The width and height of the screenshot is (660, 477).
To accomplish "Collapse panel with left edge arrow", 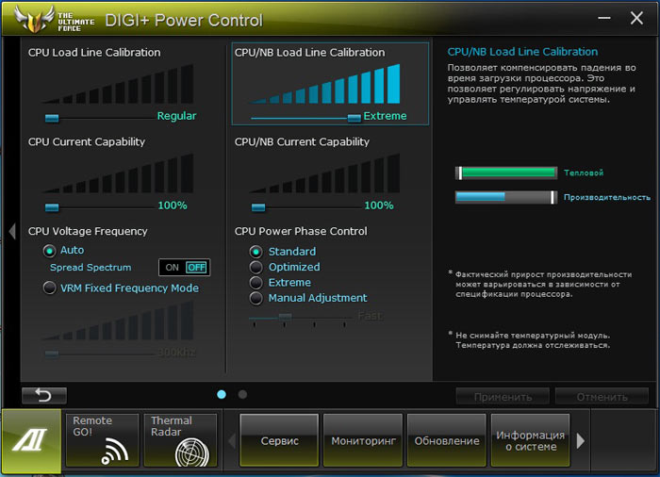I will pyautogui.click(x=12, y=231).
